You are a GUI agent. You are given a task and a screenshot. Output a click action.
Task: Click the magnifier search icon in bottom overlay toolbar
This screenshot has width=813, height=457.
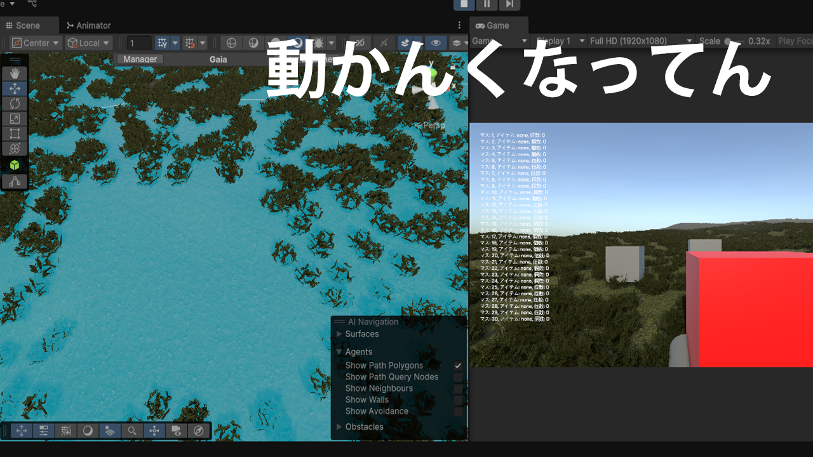click(131, 431)
